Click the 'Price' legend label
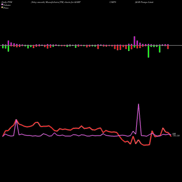This screenshot has width=182, height=182. pos(6,8)
